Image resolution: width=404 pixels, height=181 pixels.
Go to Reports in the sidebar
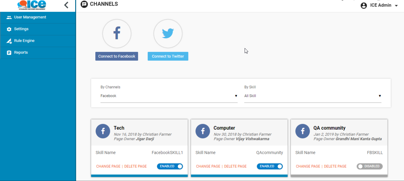(x=21, y=53)
